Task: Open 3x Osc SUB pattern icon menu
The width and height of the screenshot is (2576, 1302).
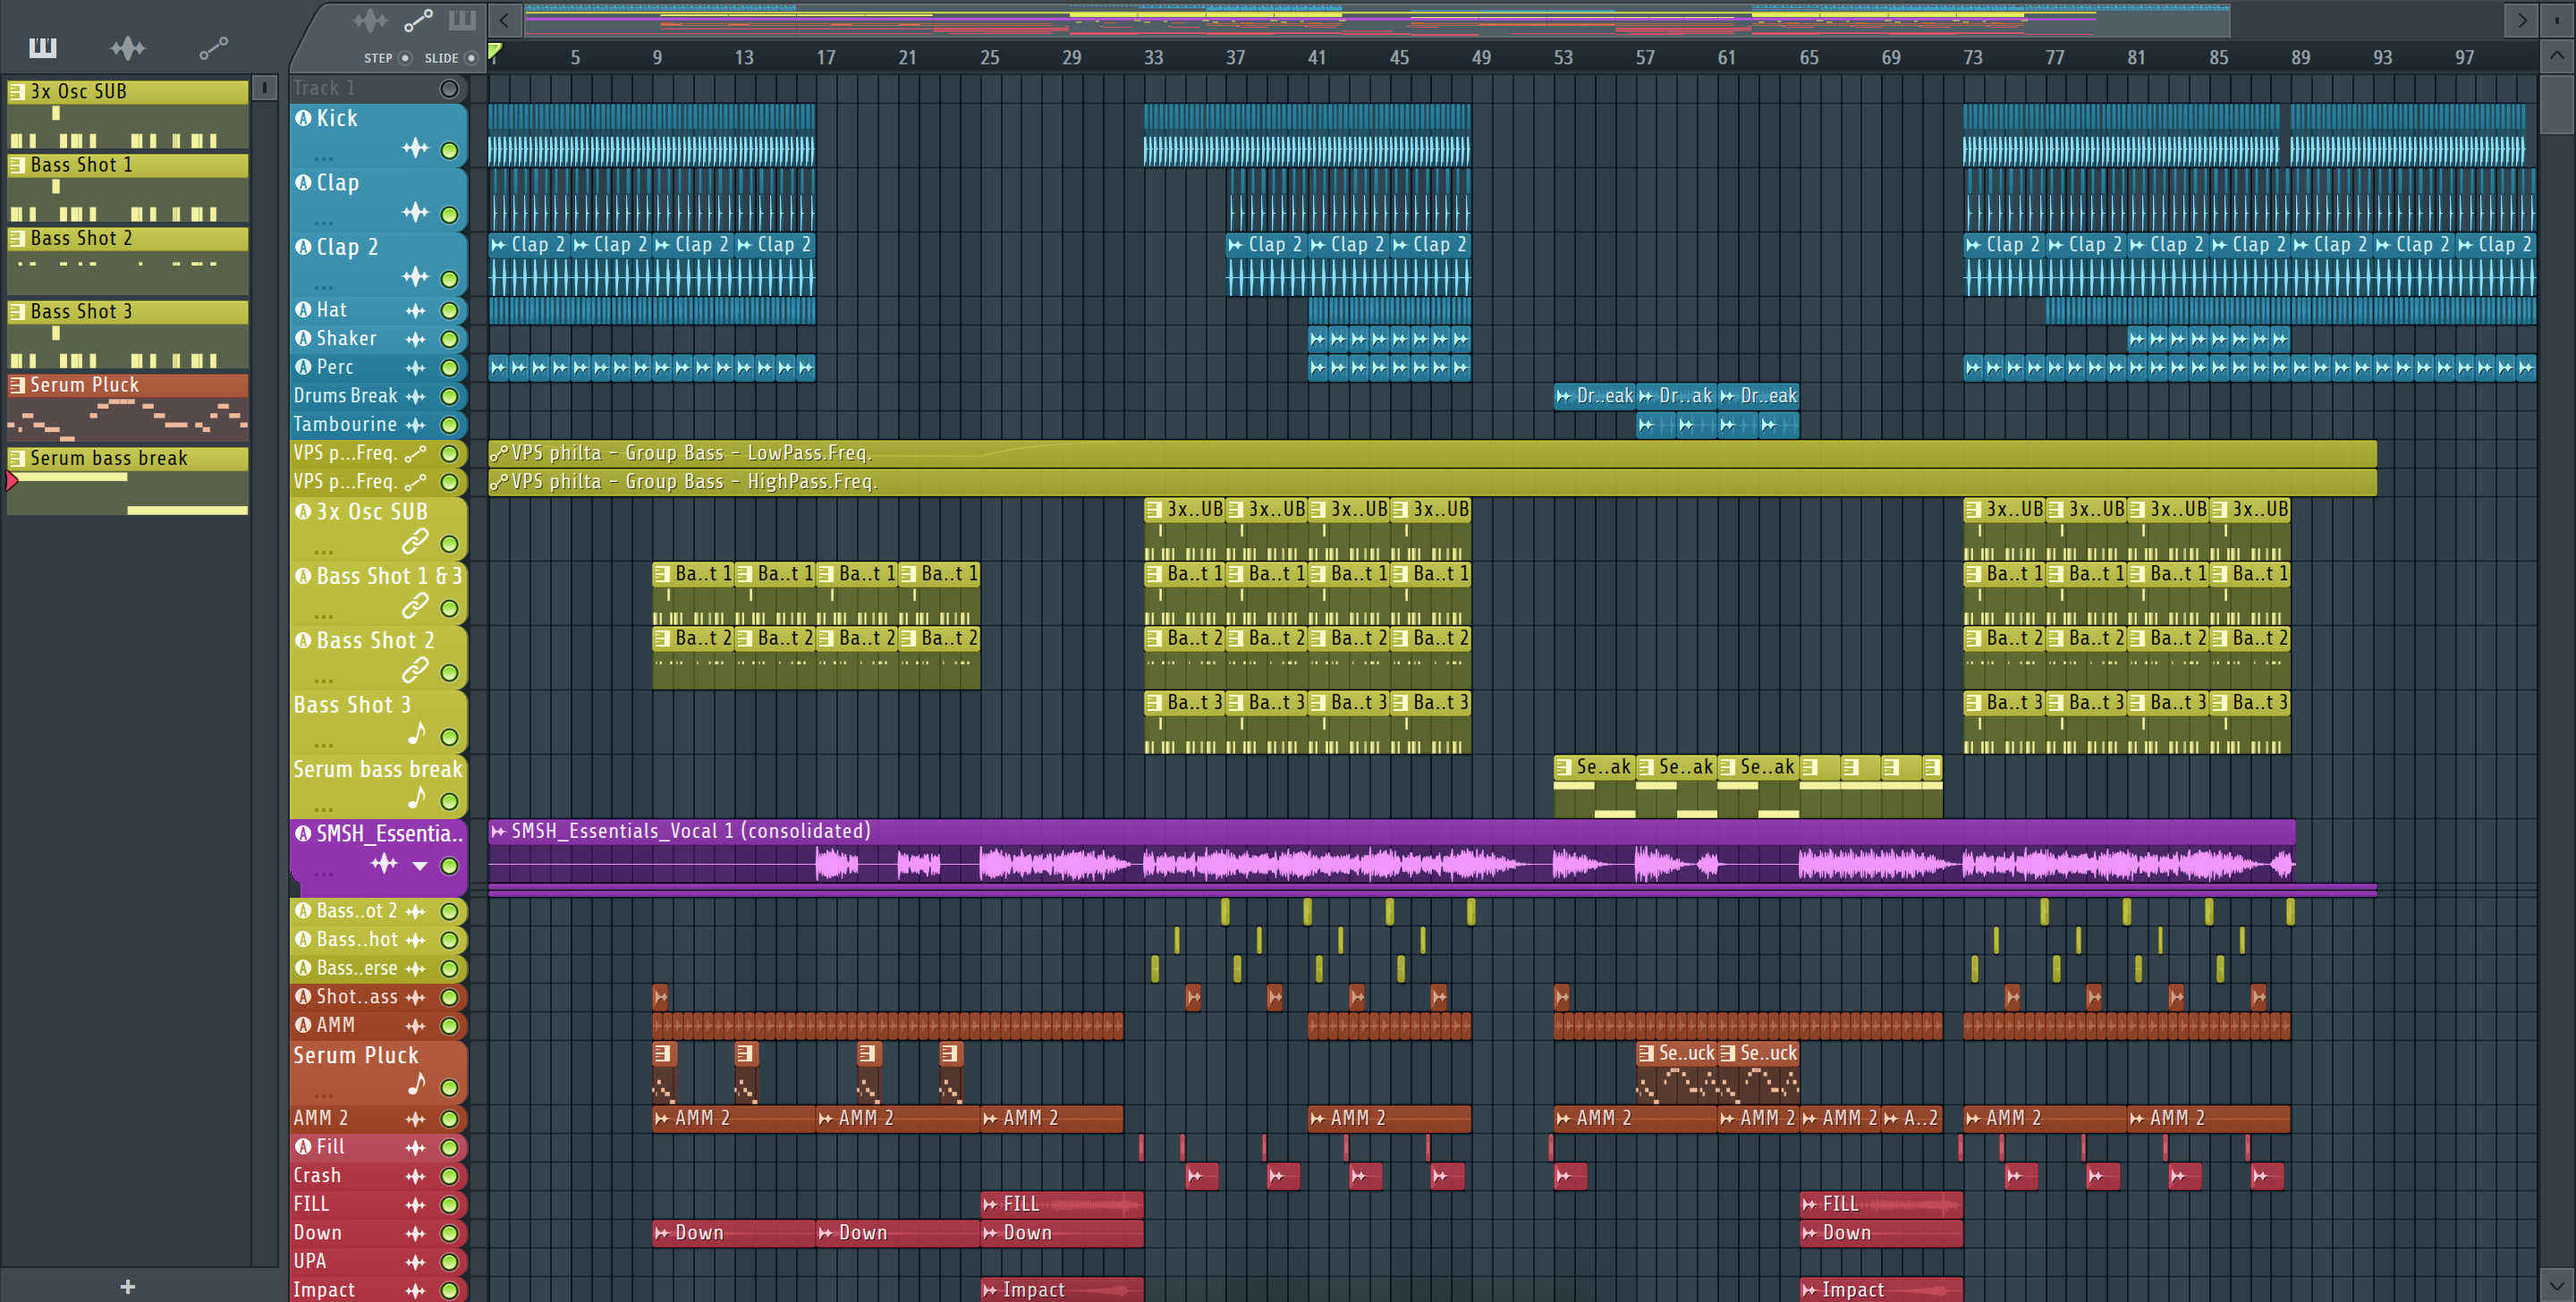Action: [17, 92]
